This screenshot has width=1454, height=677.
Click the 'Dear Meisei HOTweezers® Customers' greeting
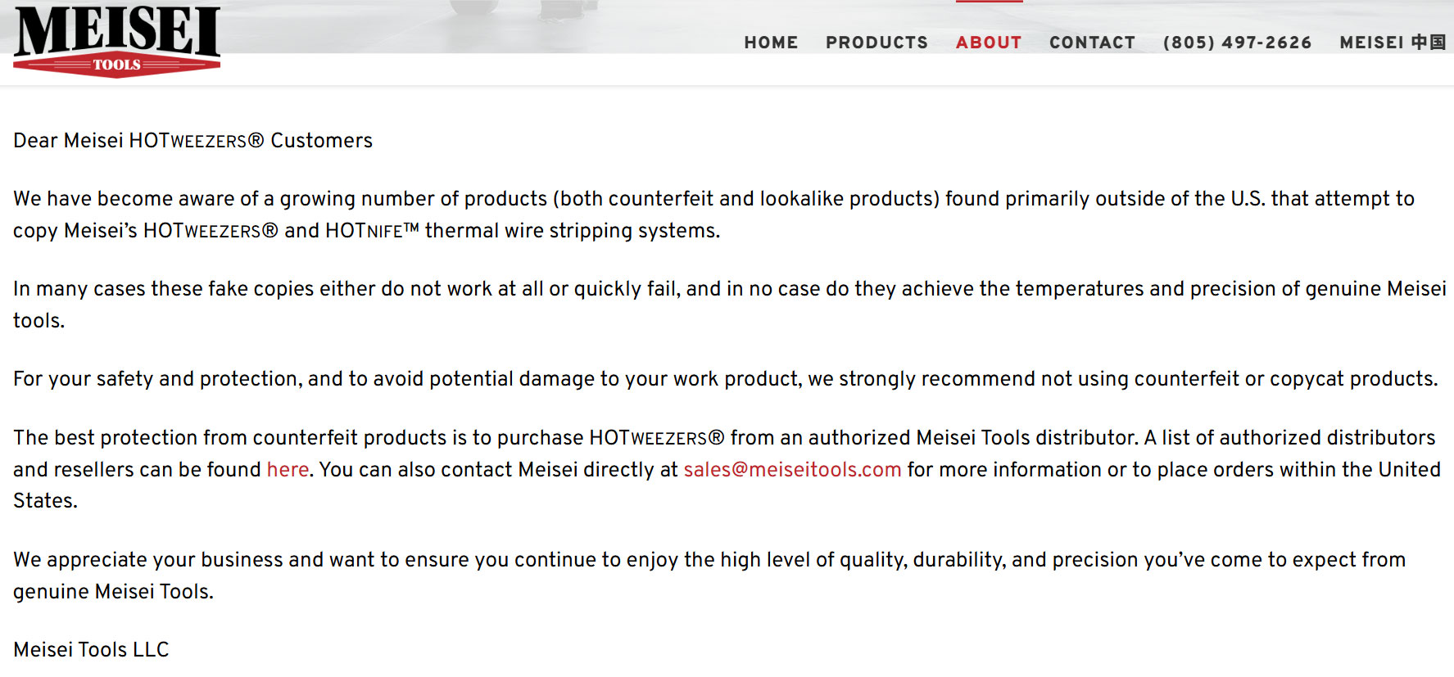coord(193,141)
